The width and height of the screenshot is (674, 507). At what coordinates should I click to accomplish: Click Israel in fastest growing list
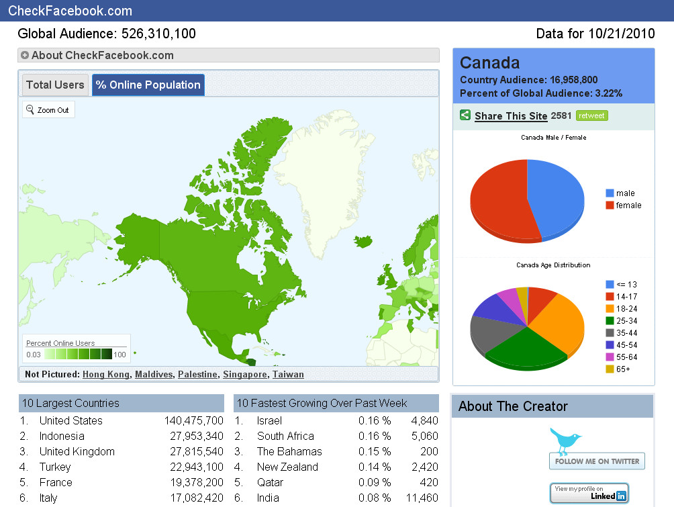coord(269,420)
